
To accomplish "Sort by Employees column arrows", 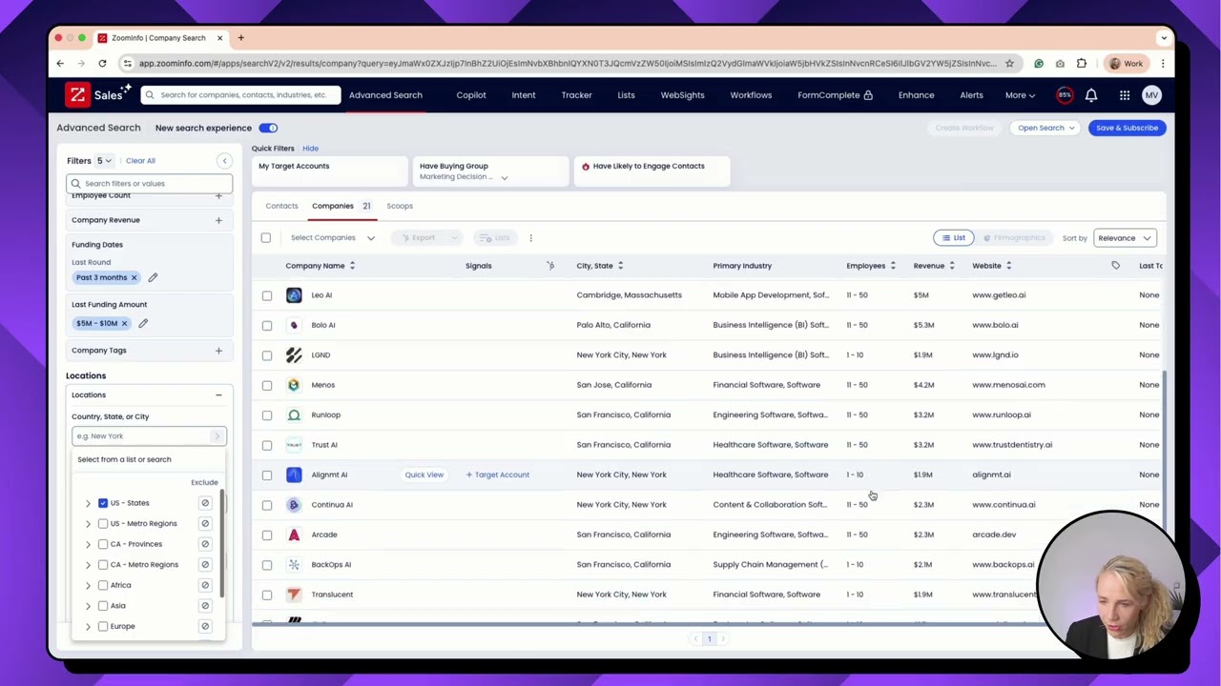I will (893, 266).
